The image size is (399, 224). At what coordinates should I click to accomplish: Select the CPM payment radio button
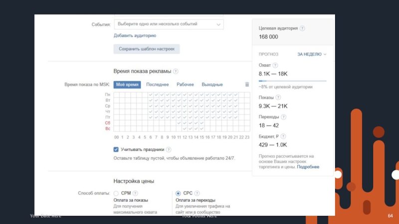pyautogui.click(x=116, y=193)
